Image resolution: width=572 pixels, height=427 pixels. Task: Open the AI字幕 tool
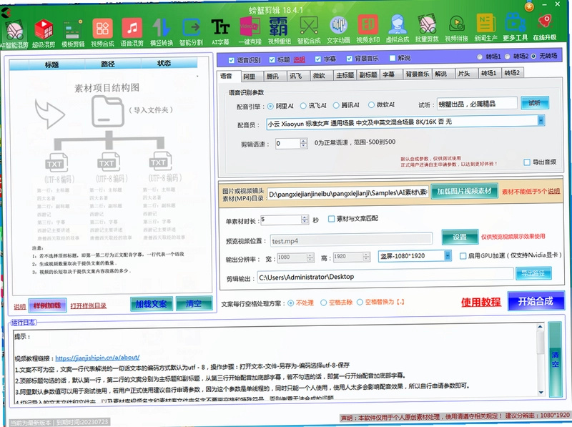(x=220, y=31)
